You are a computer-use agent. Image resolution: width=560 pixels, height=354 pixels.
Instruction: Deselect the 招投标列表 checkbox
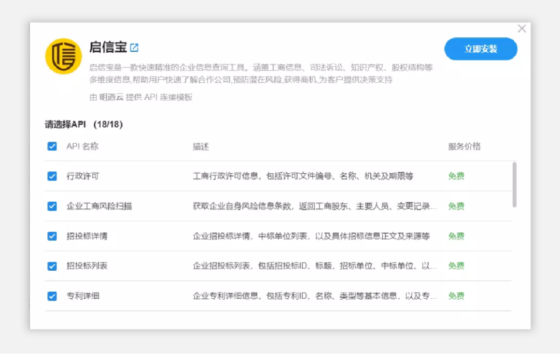[52, 266]
